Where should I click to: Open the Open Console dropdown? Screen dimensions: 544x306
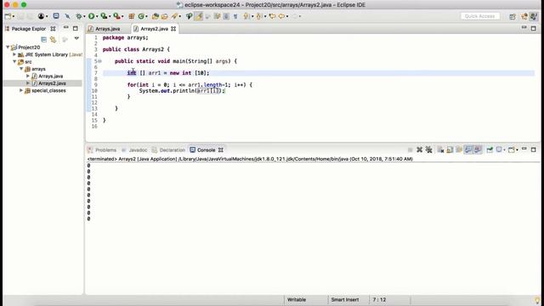coord(517,150)
